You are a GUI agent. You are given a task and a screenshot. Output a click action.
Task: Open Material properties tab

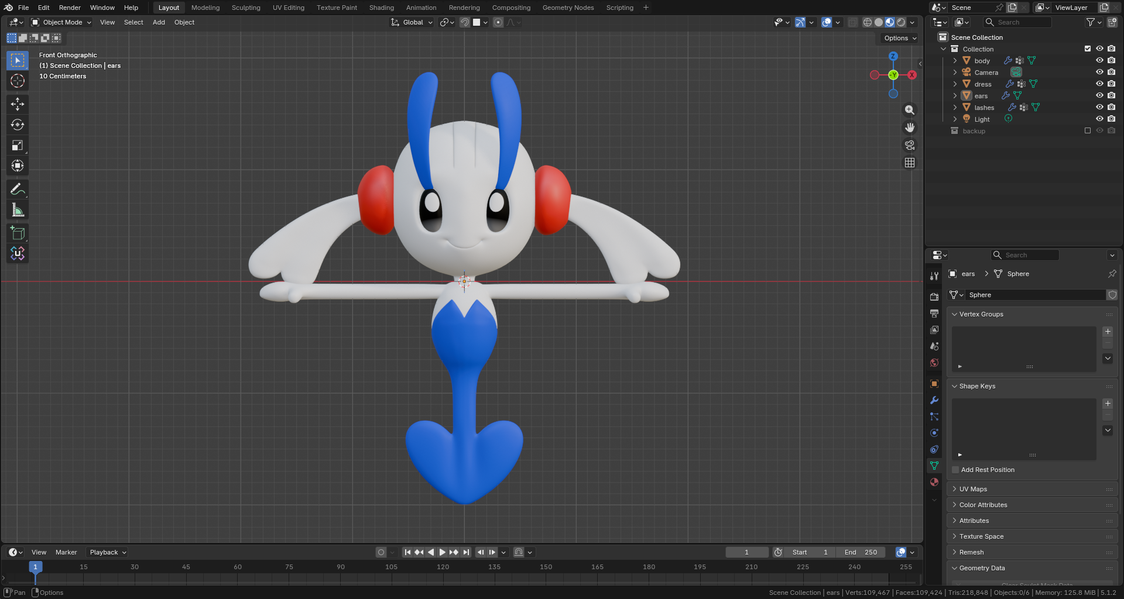pyautogui.click(x=934, y=482)
